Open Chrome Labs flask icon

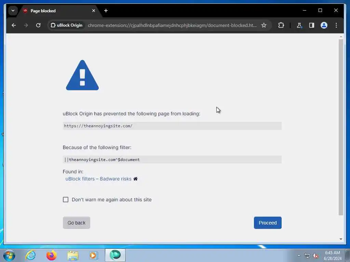(x=299, y=25)
